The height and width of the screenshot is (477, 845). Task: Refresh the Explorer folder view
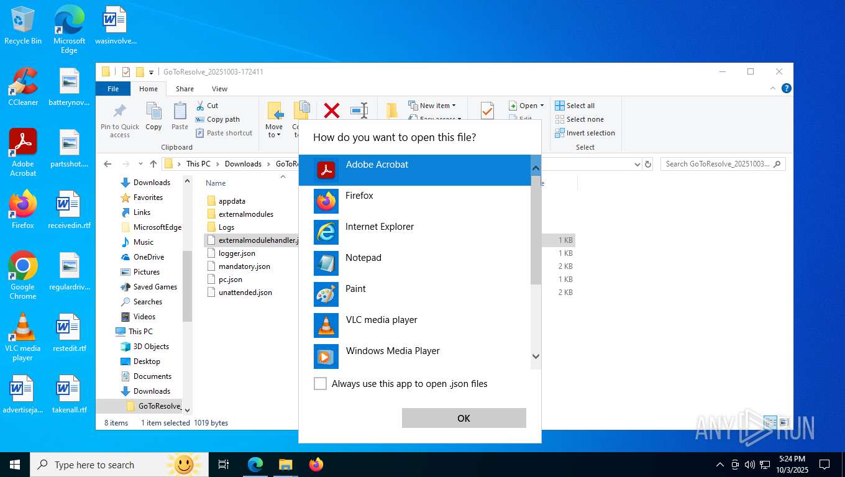point(648,164)
